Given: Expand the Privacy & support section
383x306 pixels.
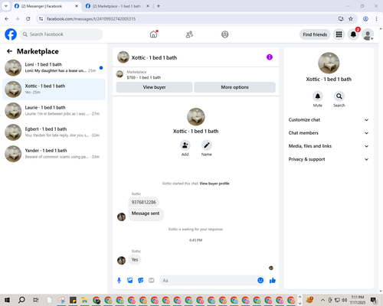Looking at the screenshot, I should (x=329, y=159).
